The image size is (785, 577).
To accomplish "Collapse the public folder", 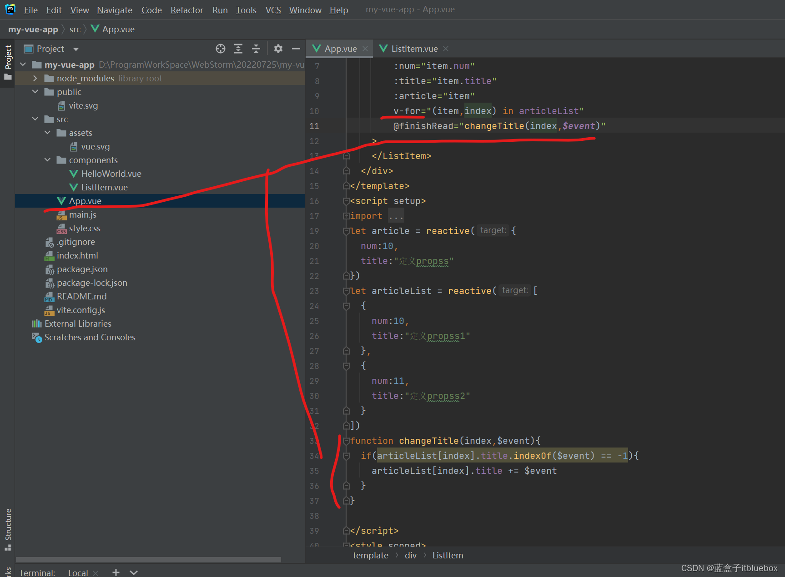I will [35, 92].
